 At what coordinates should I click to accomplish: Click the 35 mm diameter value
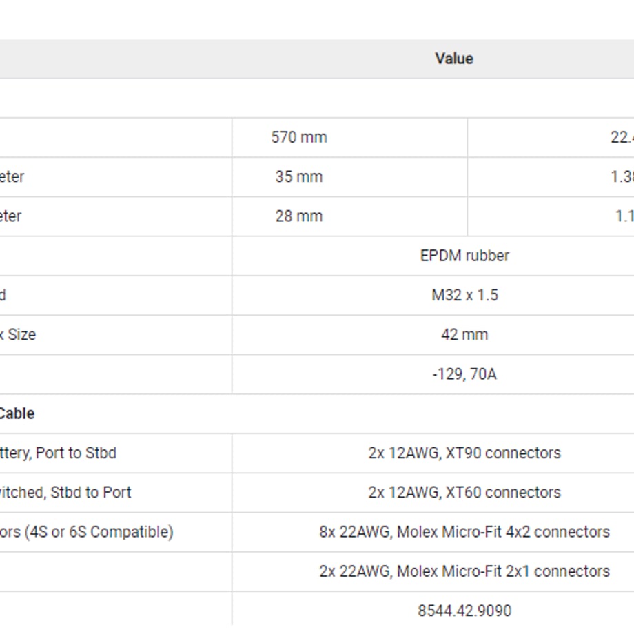click(x=299, y=176)
